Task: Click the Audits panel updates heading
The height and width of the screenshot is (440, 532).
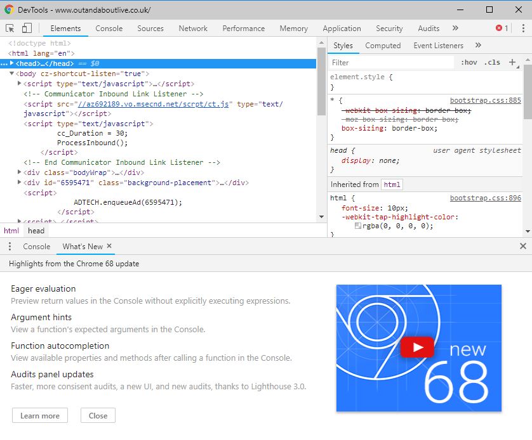Action: click(52, 374)
